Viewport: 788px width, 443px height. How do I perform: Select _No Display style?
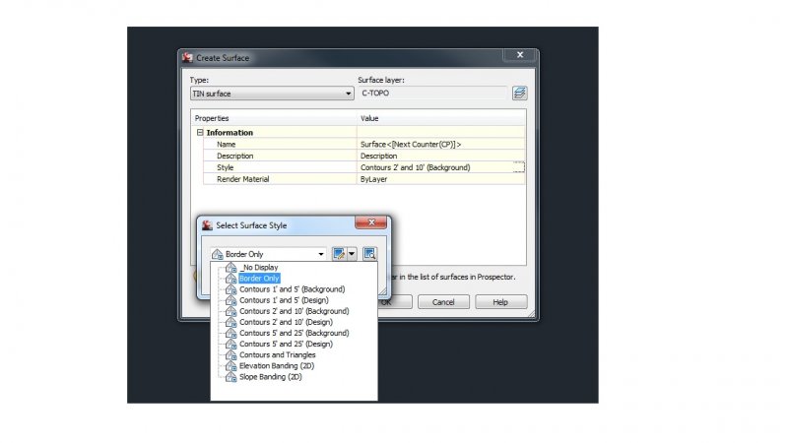pos(258,267)
